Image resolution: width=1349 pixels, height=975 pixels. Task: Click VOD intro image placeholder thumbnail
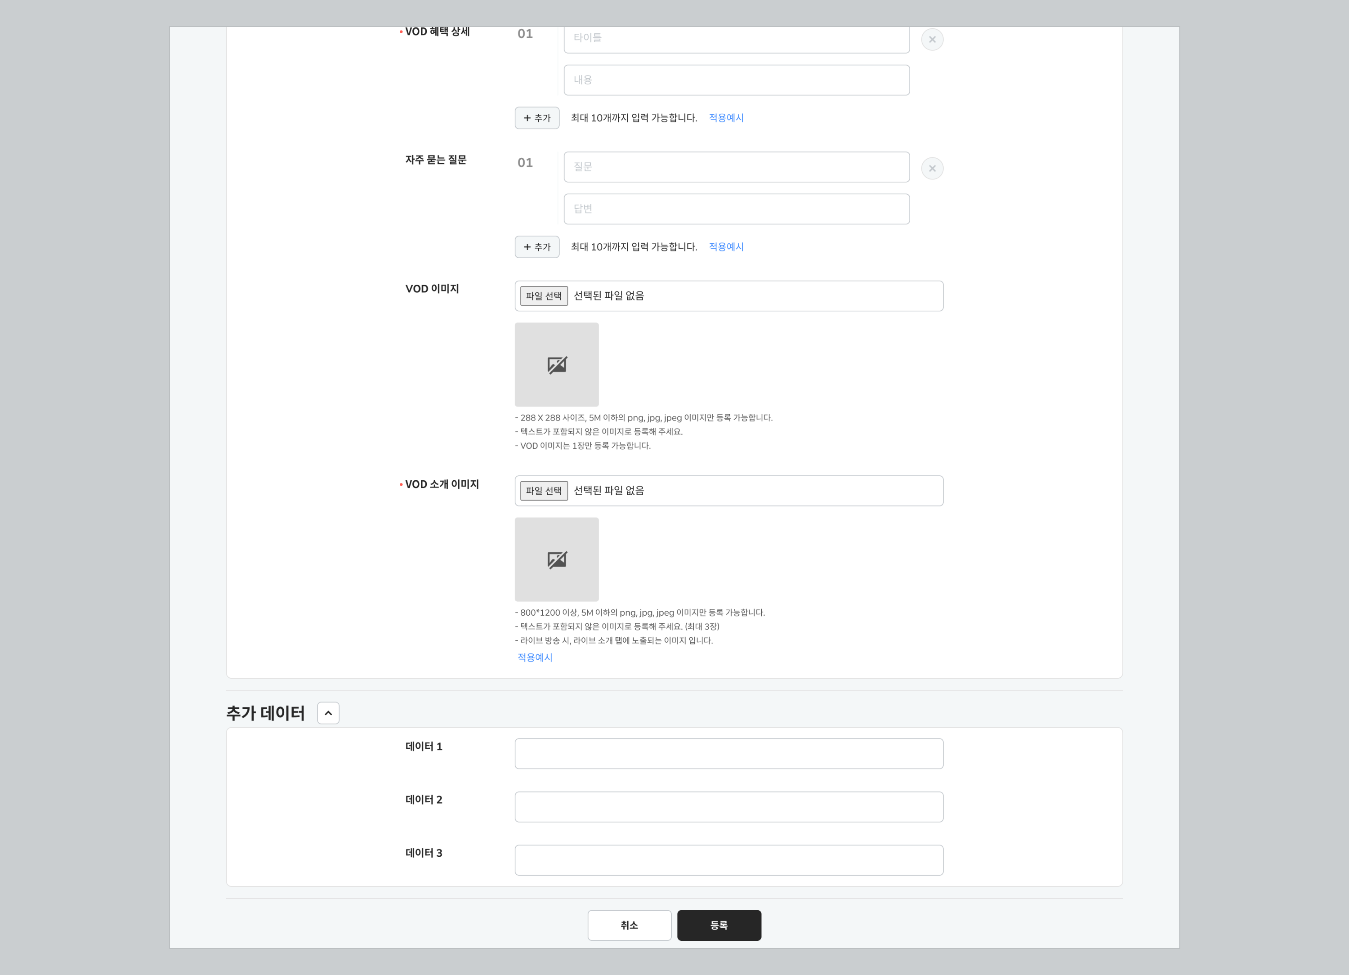(x=556, y=559)
